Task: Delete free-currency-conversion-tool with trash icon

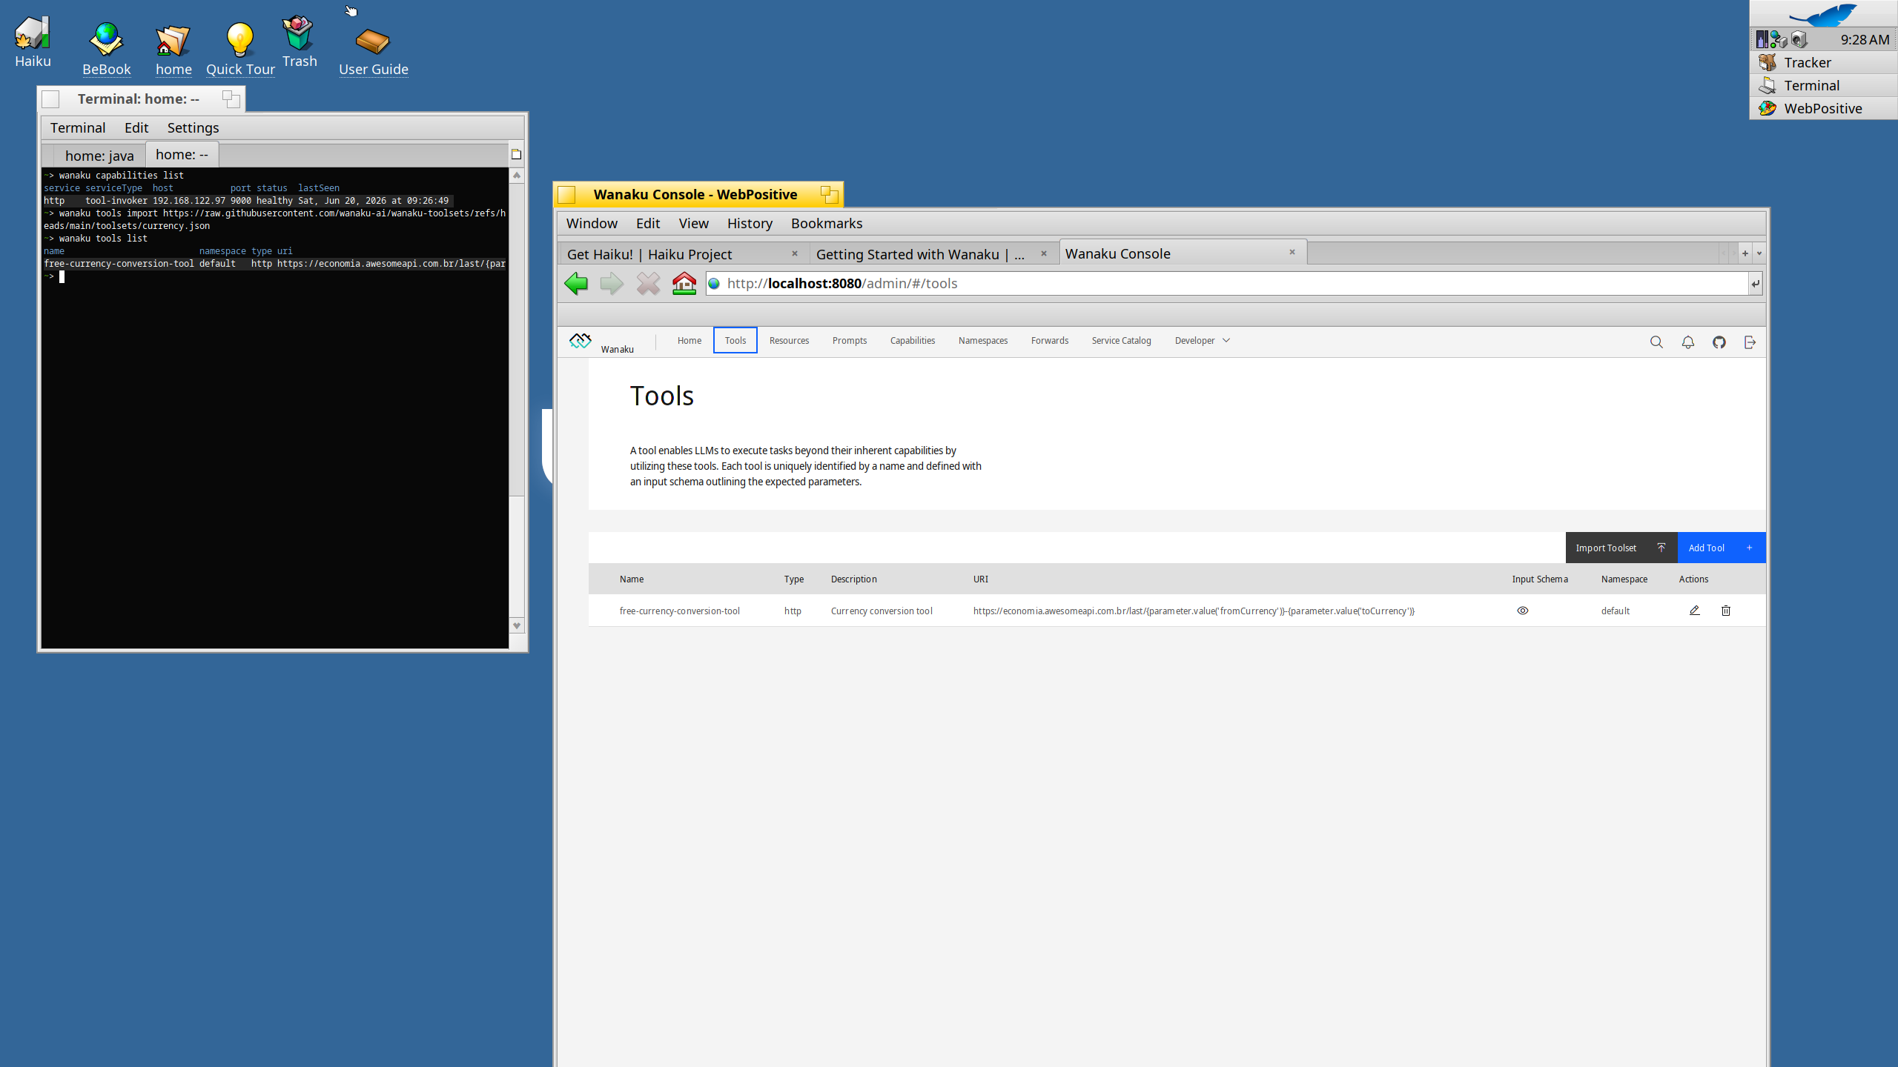Action: (1726, 611)
